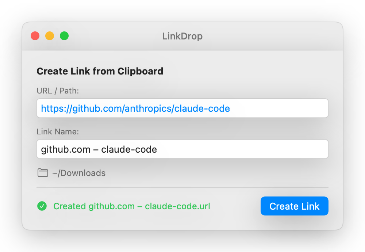The width and height of the screenshot is (365, 252).
Task: Click the folder icon beside ~/Downloads
Action: coord(43,173)
